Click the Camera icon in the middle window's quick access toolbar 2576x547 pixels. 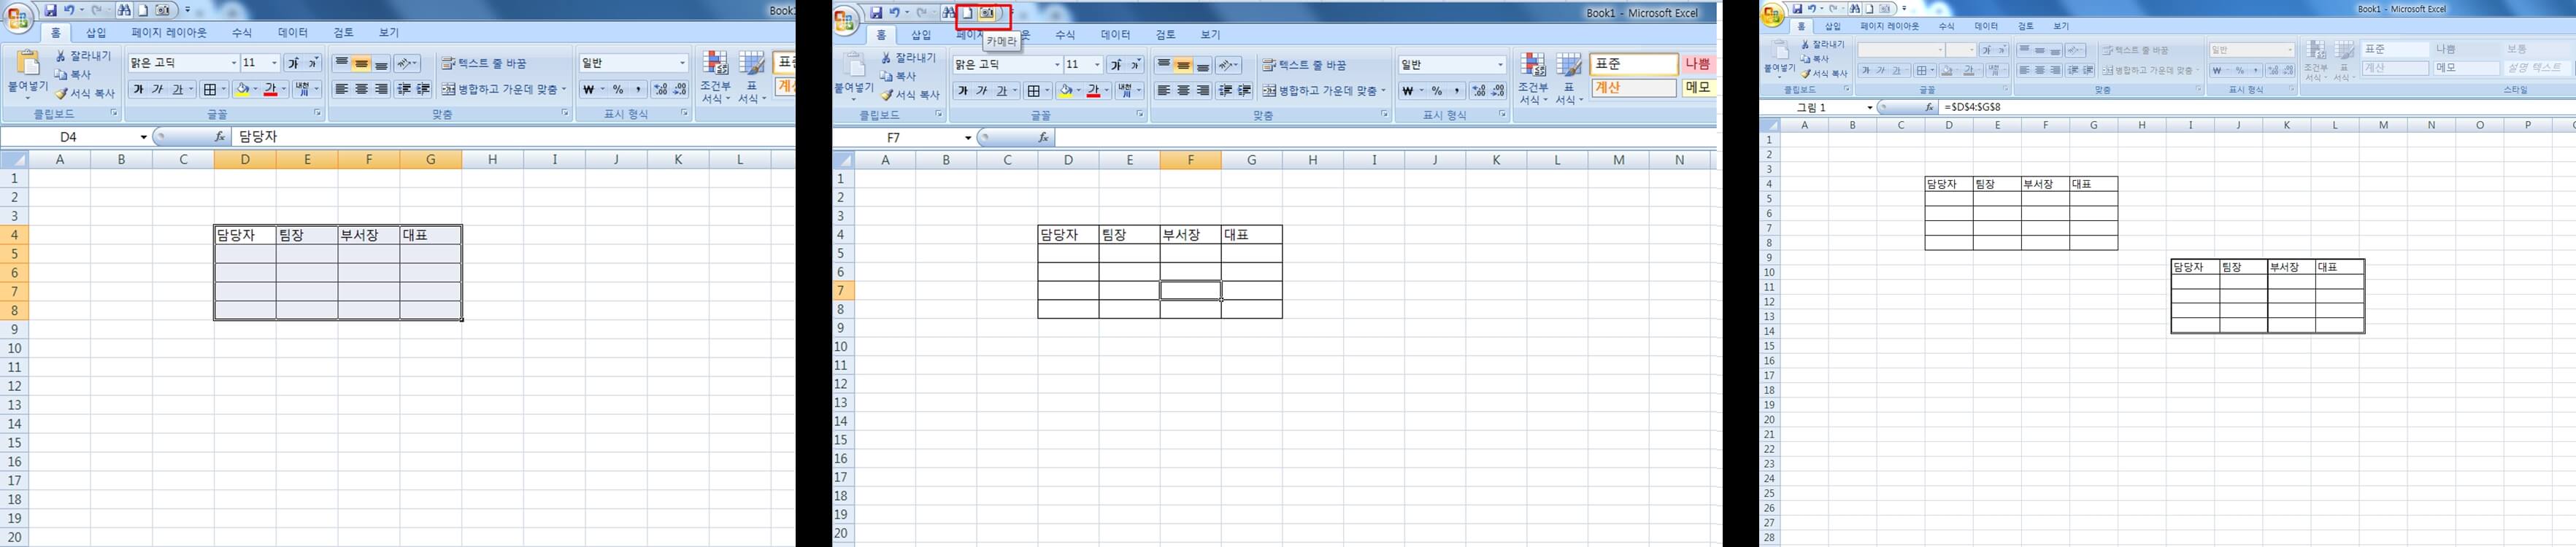coord(988,13)
